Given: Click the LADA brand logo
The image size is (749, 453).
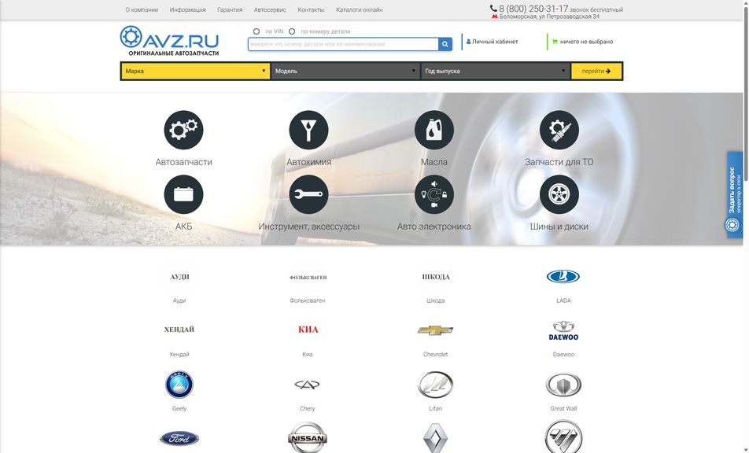Looking at the screenshot, I should pos(563,276).
